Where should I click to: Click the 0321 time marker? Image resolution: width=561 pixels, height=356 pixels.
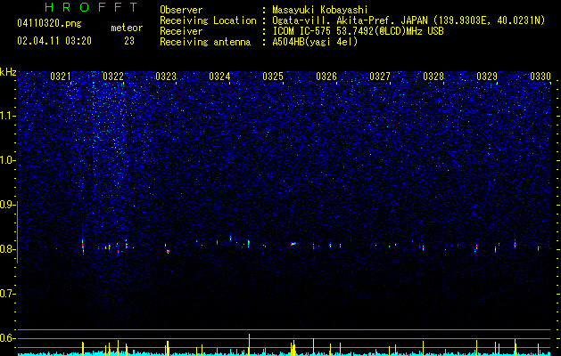pyautogui.click(x=60, y=77)
